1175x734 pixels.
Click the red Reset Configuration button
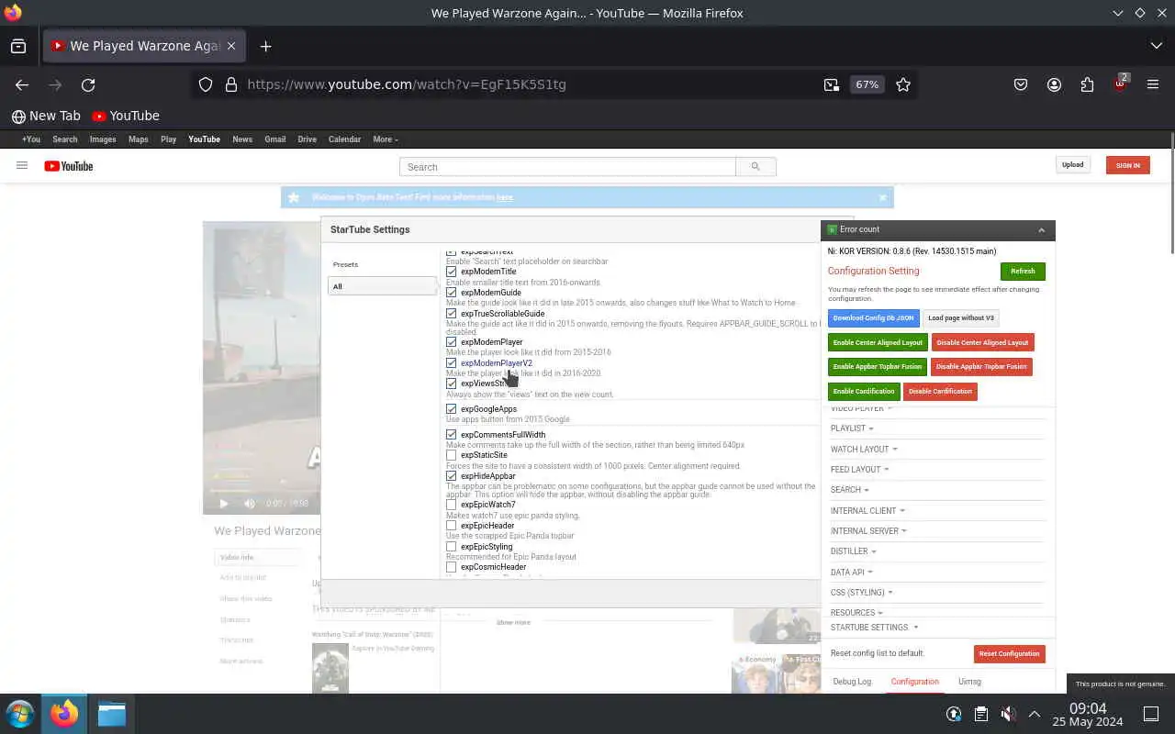[1009, 654]
